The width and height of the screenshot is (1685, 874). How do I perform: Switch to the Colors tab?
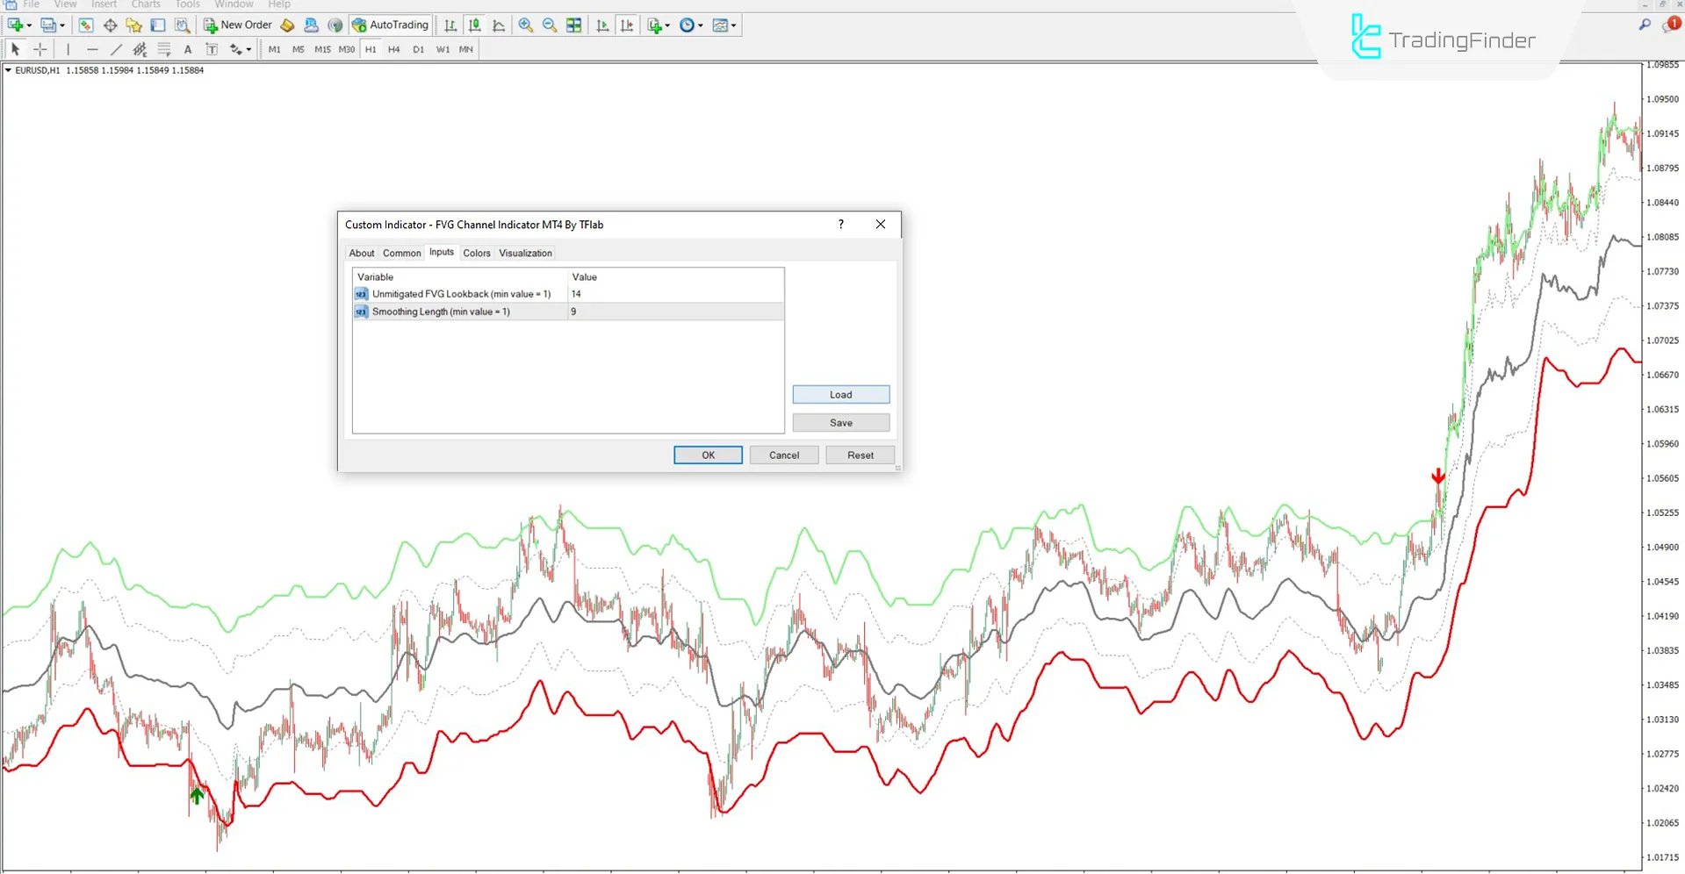[x=477, y=253]
